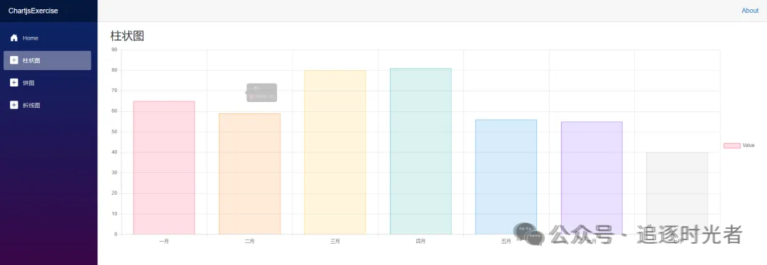The height and width of the screenshot is (265, 767).
Task: Click the grey bar at chart's end
Action: pos(677,193)
